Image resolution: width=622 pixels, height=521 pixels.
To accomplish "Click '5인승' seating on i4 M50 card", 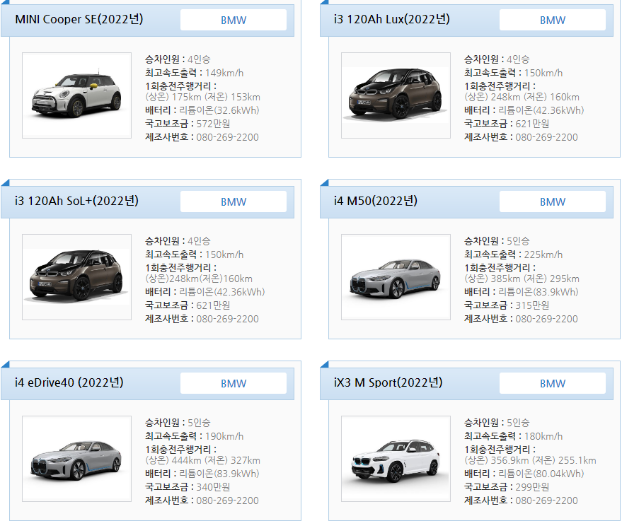I will tap(518, 241).
